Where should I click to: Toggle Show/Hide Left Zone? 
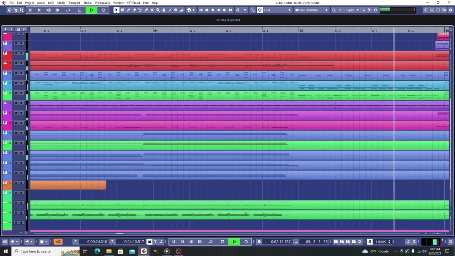tap(426, 10)
